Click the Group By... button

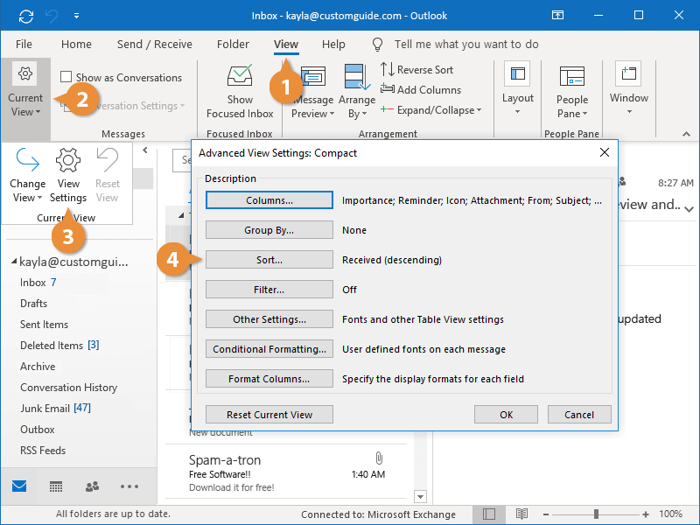point(269,230)
